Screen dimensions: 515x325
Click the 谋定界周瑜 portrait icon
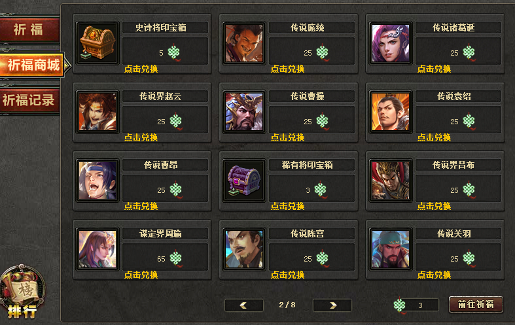click(98, 249)
